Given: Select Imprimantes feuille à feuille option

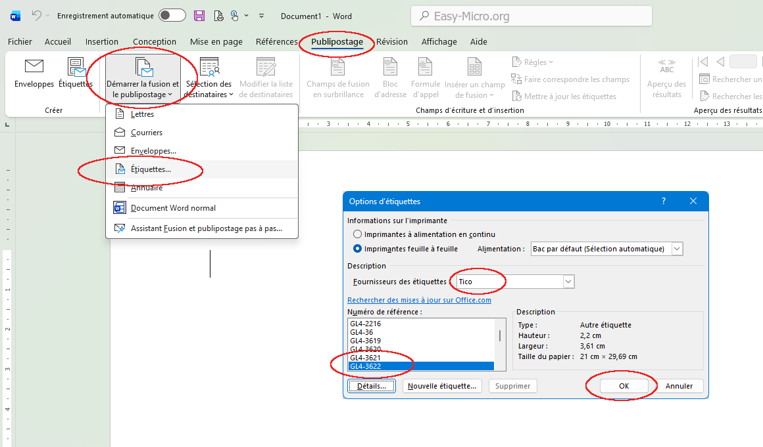Looking at the screenshot, I should point(358,249).
